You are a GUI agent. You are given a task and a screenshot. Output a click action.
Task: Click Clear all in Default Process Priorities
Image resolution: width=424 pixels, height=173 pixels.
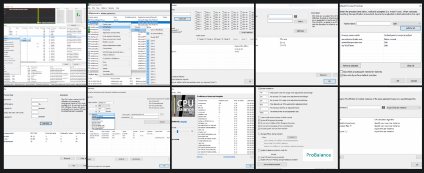[x=411, y=66]
